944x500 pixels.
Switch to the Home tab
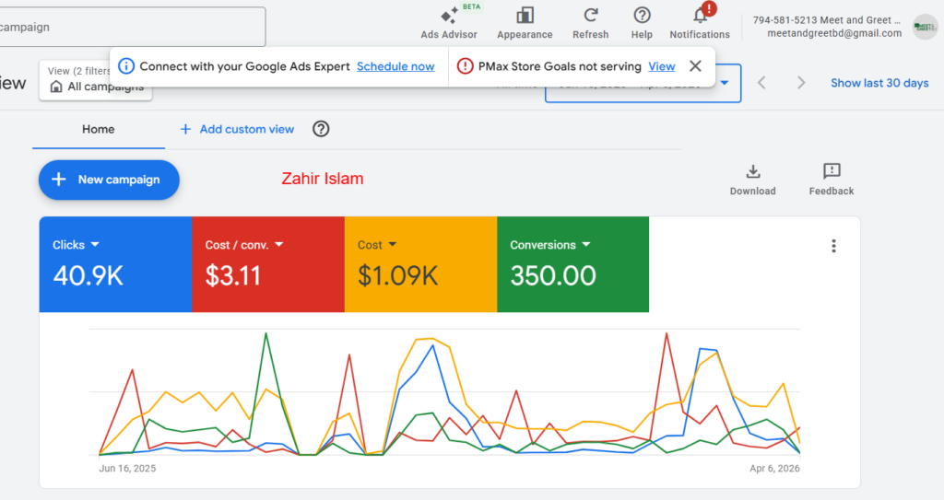98,129
